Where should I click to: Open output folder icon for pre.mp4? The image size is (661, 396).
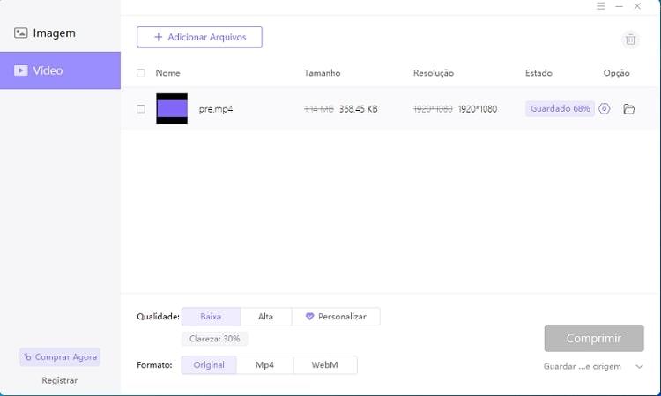coord(628,109)
